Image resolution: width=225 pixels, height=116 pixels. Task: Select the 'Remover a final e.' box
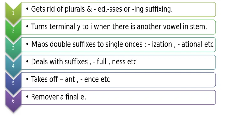coord(118,97)
